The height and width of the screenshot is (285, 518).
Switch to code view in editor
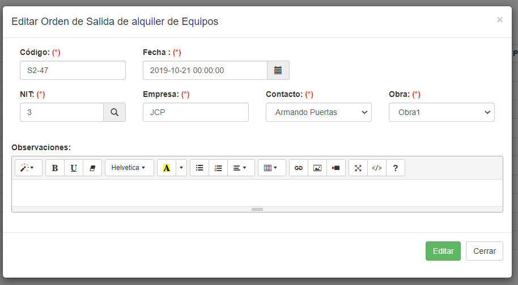377,168
